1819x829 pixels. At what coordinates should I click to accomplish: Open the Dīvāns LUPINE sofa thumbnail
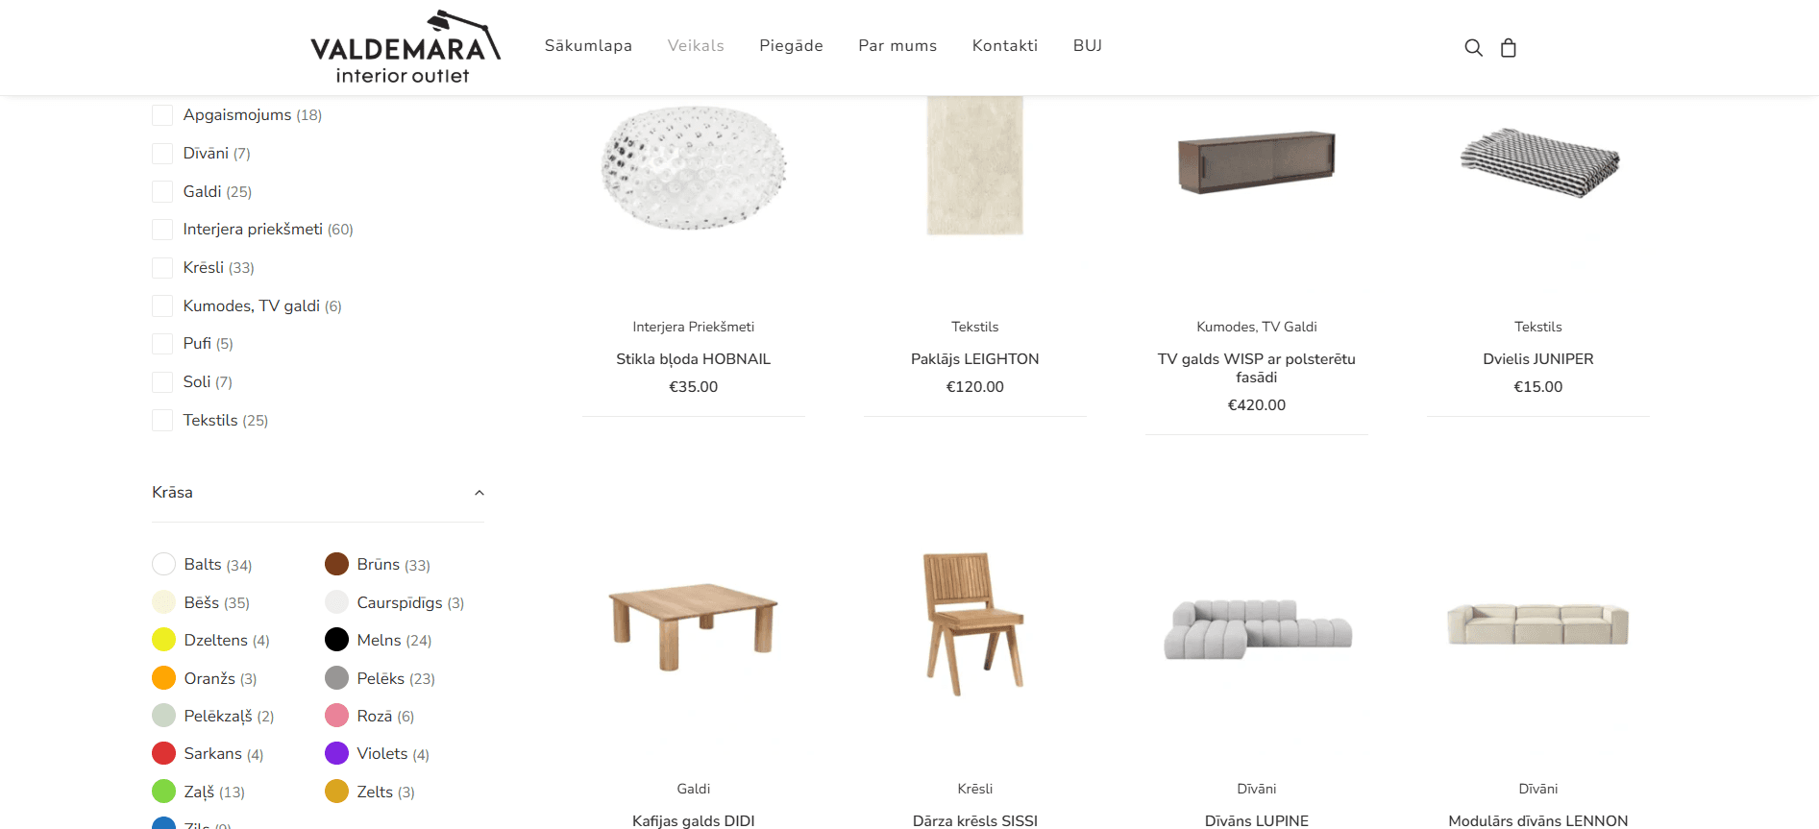1257,629
